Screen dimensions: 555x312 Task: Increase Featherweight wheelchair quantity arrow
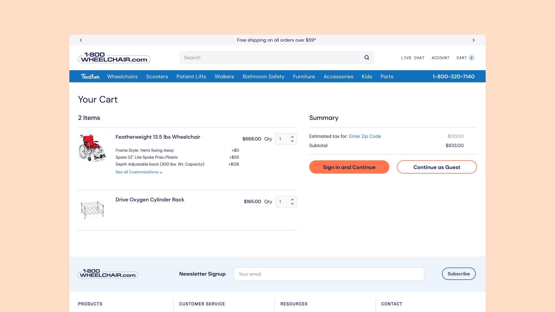tap(292, 137)
